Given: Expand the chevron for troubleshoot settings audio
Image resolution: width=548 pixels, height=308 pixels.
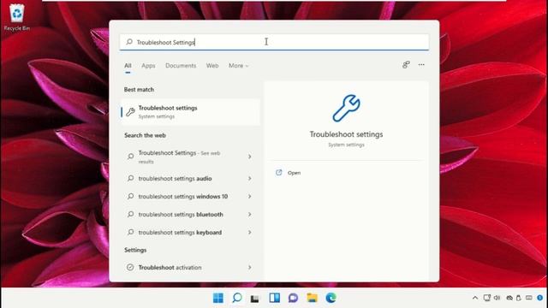Looking at the screenshot, I should [249, 179].
